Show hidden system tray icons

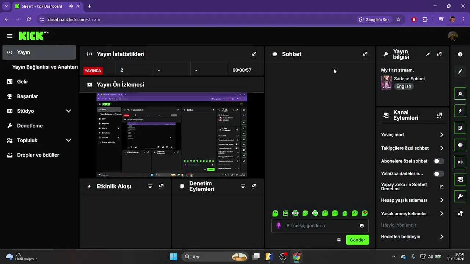[394, 257]
